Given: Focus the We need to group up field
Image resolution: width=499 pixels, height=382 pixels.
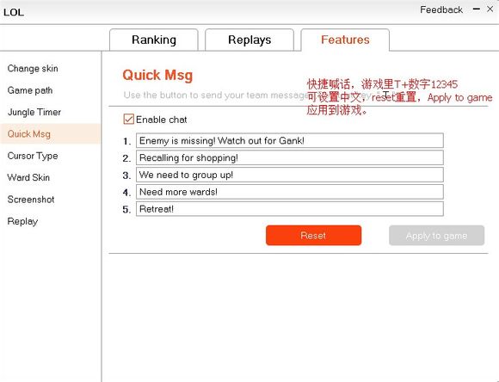Looking at the screenshot, I should tap(290, 175).
